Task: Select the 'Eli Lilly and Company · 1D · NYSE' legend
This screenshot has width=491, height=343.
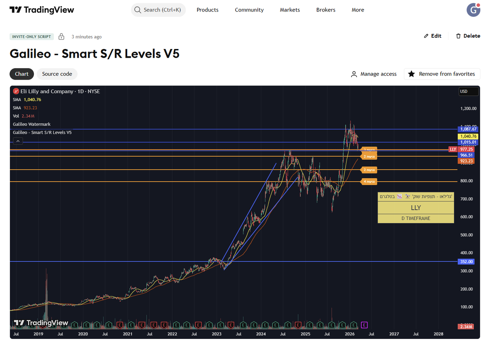Action: point(60,92)
